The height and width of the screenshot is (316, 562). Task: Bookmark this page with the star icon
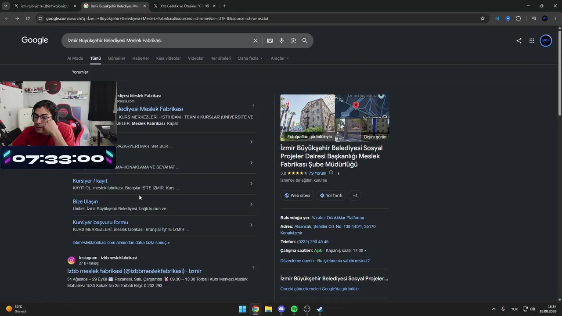[483, 18]
